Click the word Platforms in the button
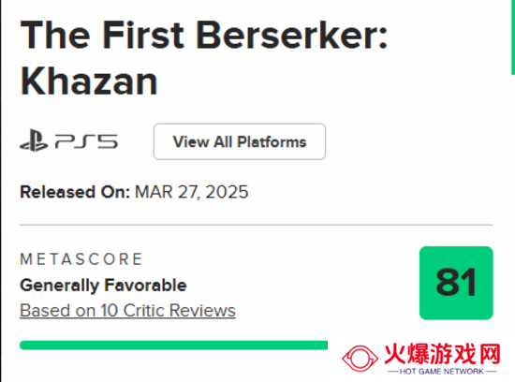 tap(272, 142)
